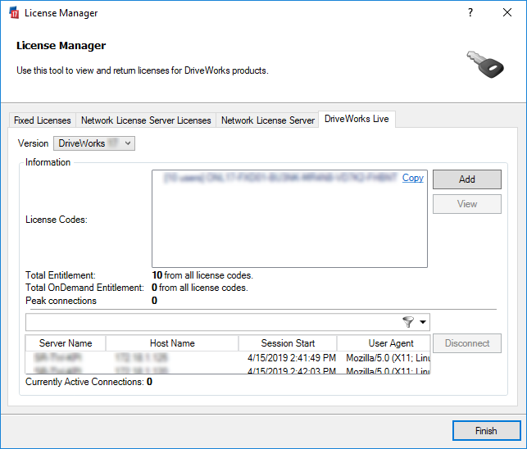Click the License Manager title bar icon

pos(11,13)
